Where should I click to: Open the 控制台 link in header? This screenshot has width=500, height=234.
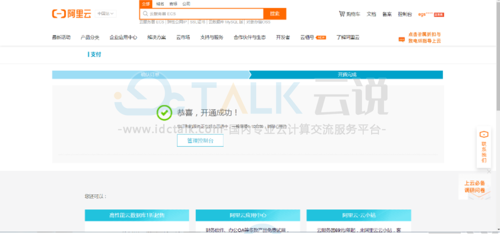pos(405,14)
